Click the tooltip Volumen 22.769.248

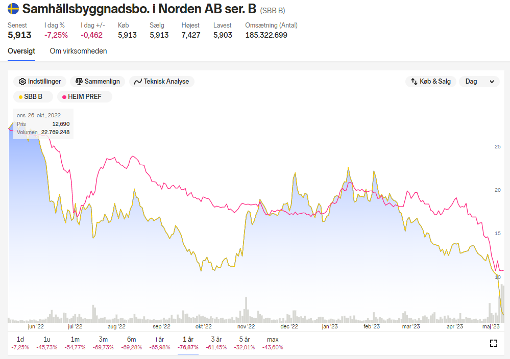pos(55,132)
